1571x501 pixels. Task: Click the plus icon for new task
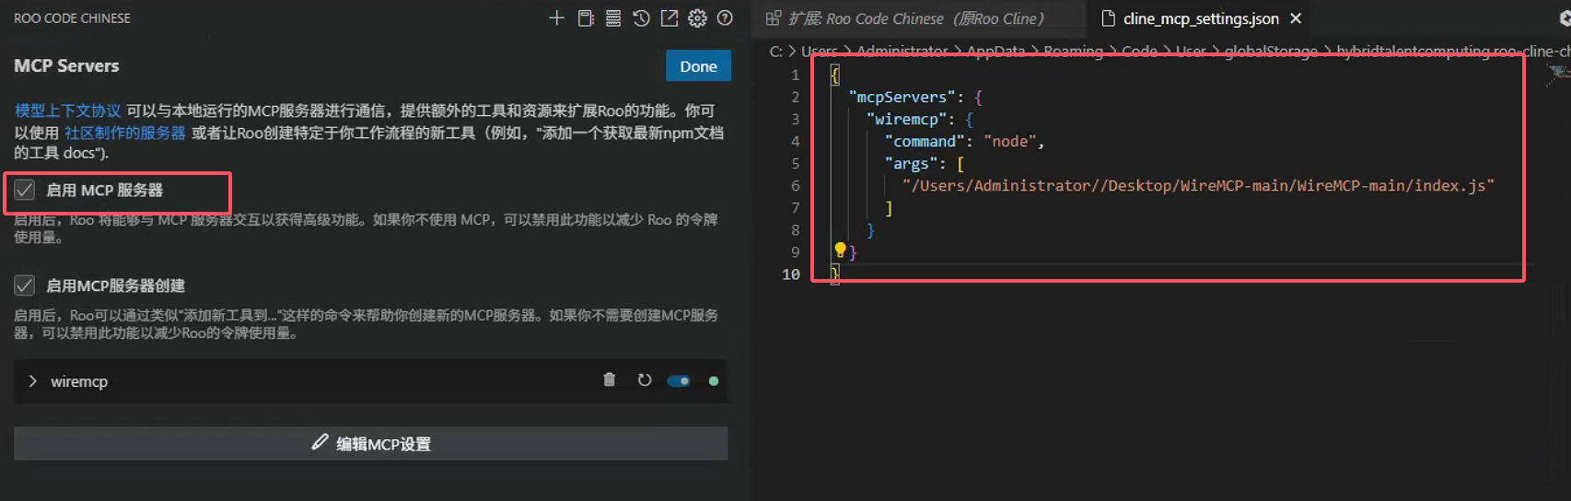(x=556, y=17)
